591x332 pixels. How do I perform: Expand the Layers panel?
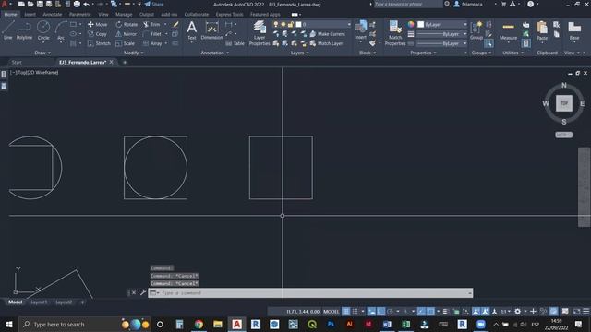pos(299,53)
